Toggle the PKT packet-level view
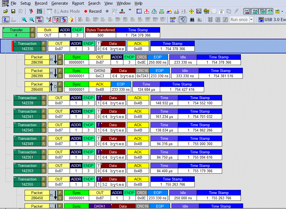 coord(247,11)
